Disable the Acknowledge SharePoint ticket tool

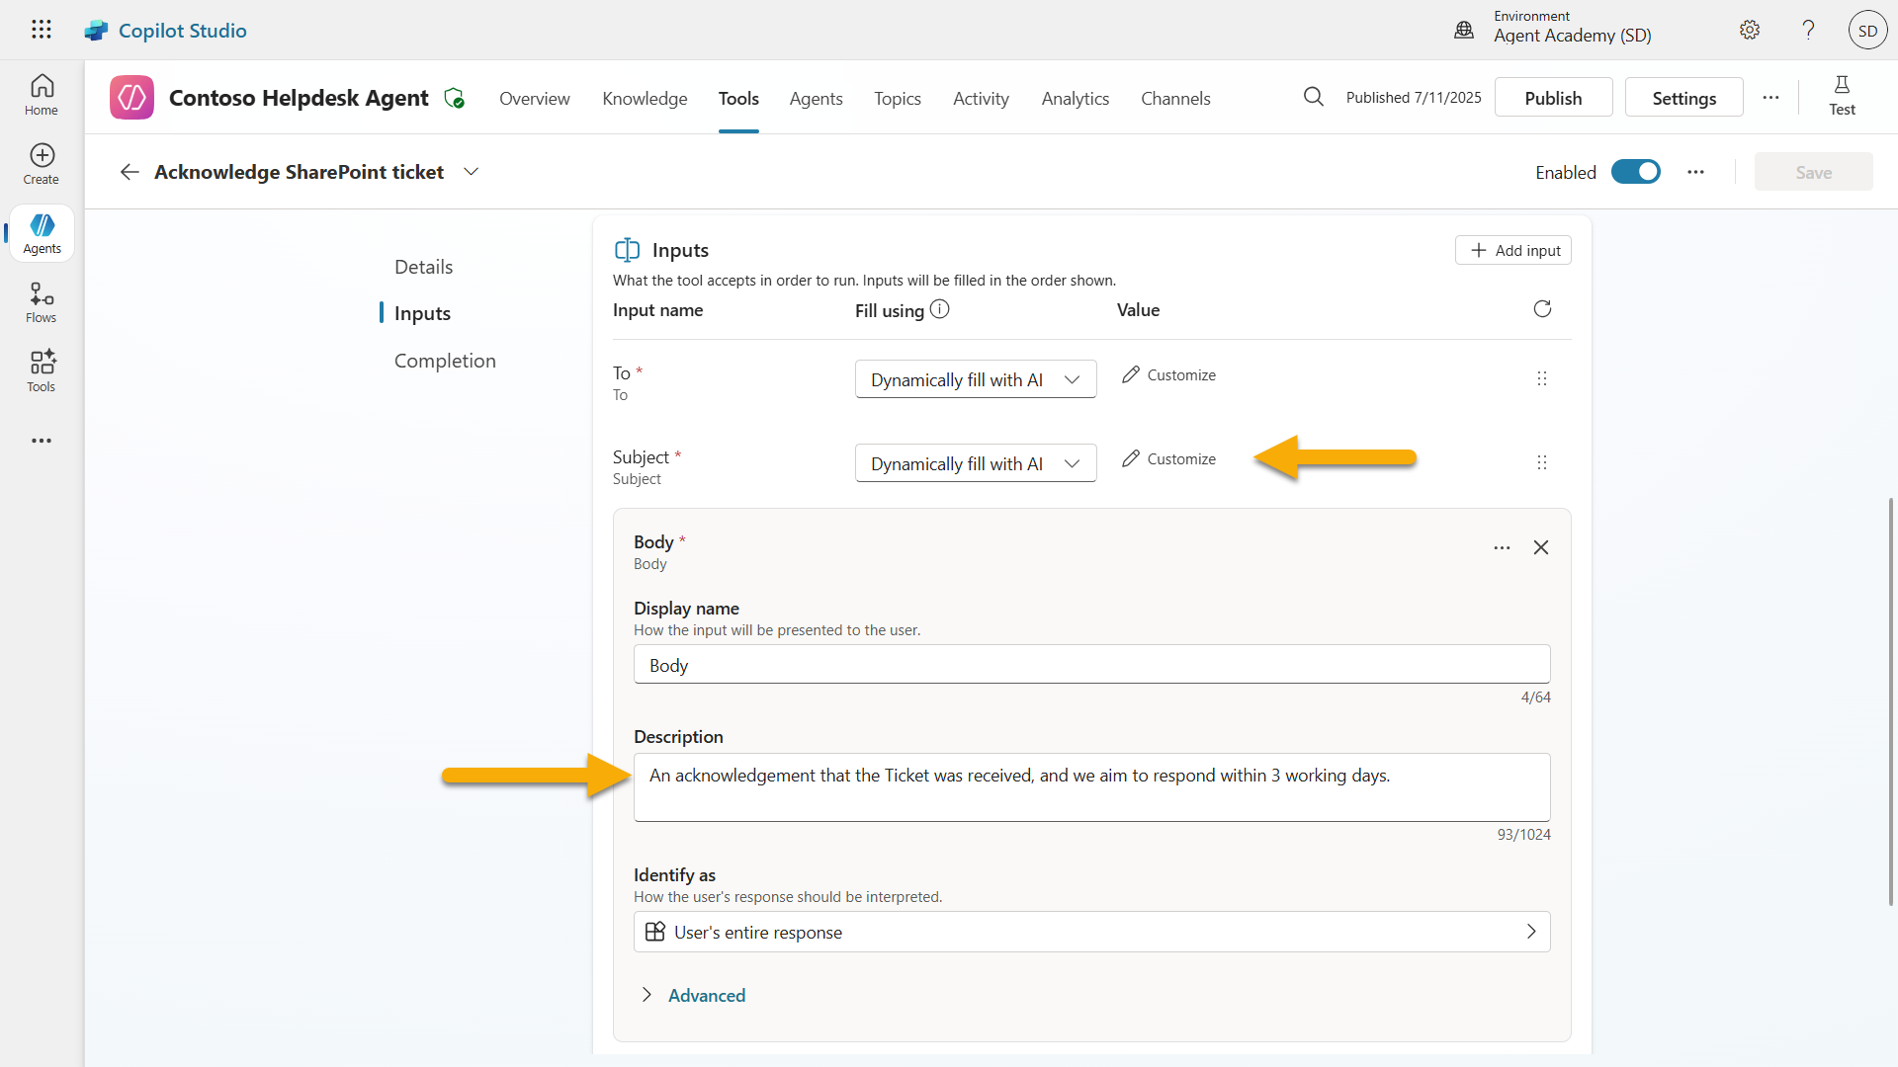point(1636,171)
